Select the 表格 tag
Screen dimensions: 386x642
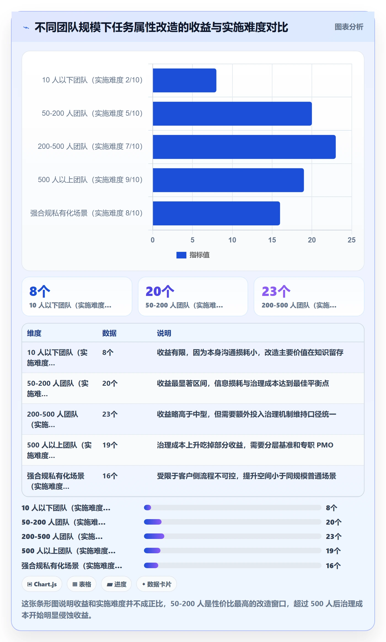[82, 584]
